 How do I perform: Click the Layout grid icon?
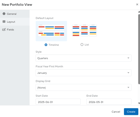[x=4, y=22]
